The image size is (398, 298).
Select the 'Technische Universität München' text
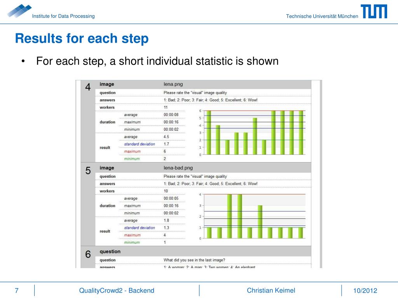click(x=322, y=16)
